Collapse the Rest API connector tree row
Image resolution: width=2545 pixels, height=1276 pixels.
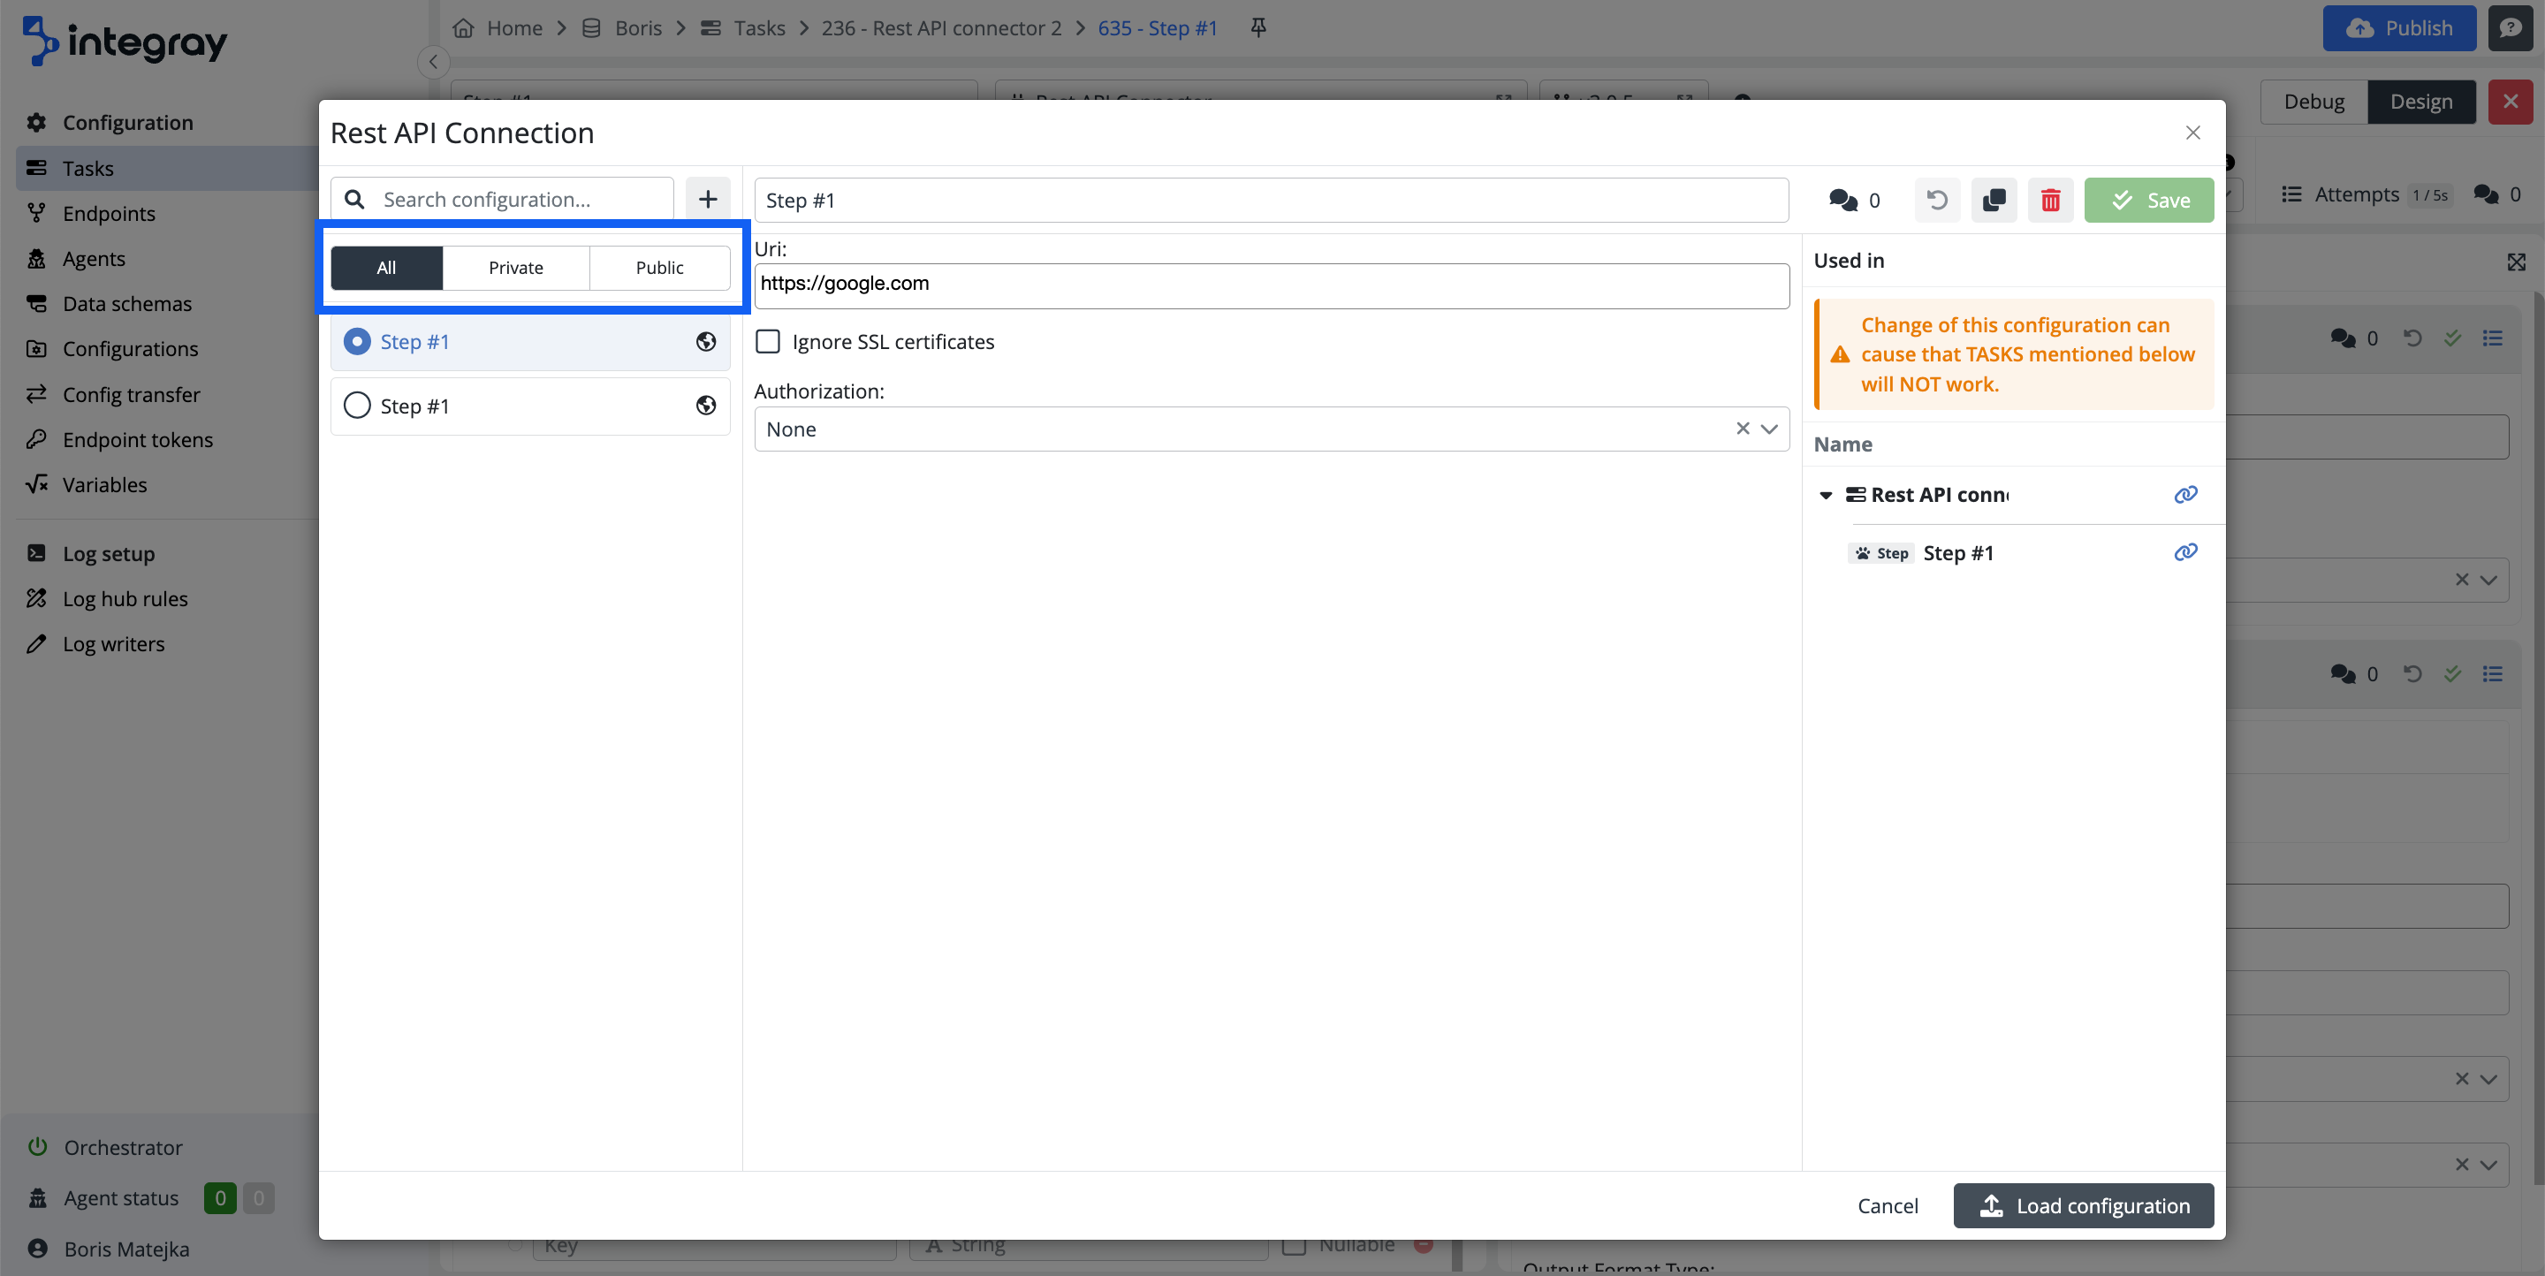pyautogui.click(x=1826, y=496)
